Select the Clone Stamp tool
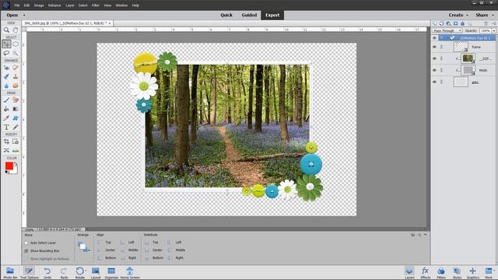The width and height of the screenshot is (498, 280). tap(16, 76)
